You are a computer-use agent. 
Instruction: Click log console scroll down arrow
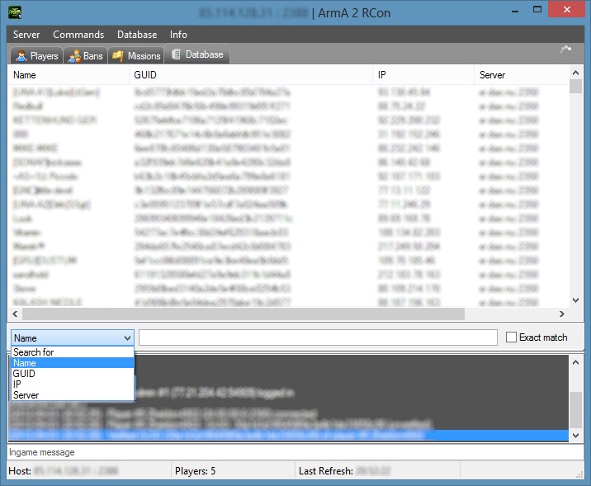point(575,435)
